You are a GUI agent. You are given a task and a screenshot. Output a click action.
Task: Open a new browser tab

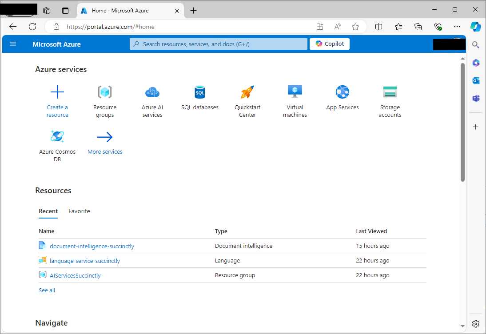pyautogui.click(x=193, y=11)
